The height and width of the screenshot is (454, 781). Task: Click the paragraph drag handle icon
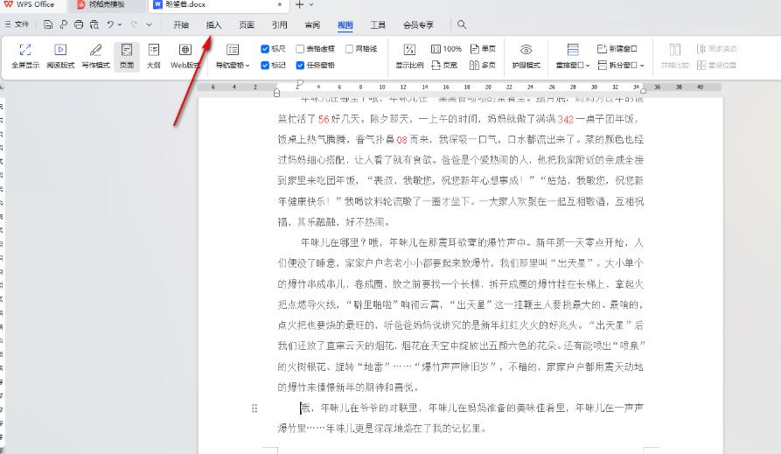click(255, 409)
